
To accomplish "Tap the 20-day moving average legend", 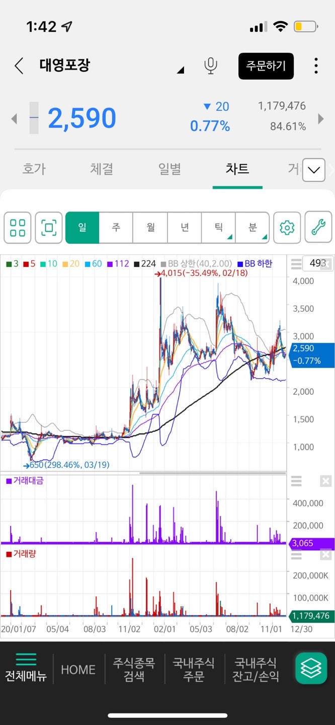I will coord(70,263).
